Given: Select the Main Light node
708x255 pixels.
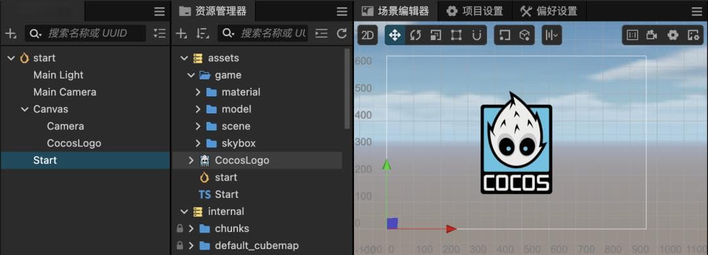Looking at the screenshot, I should click(58, 75).
